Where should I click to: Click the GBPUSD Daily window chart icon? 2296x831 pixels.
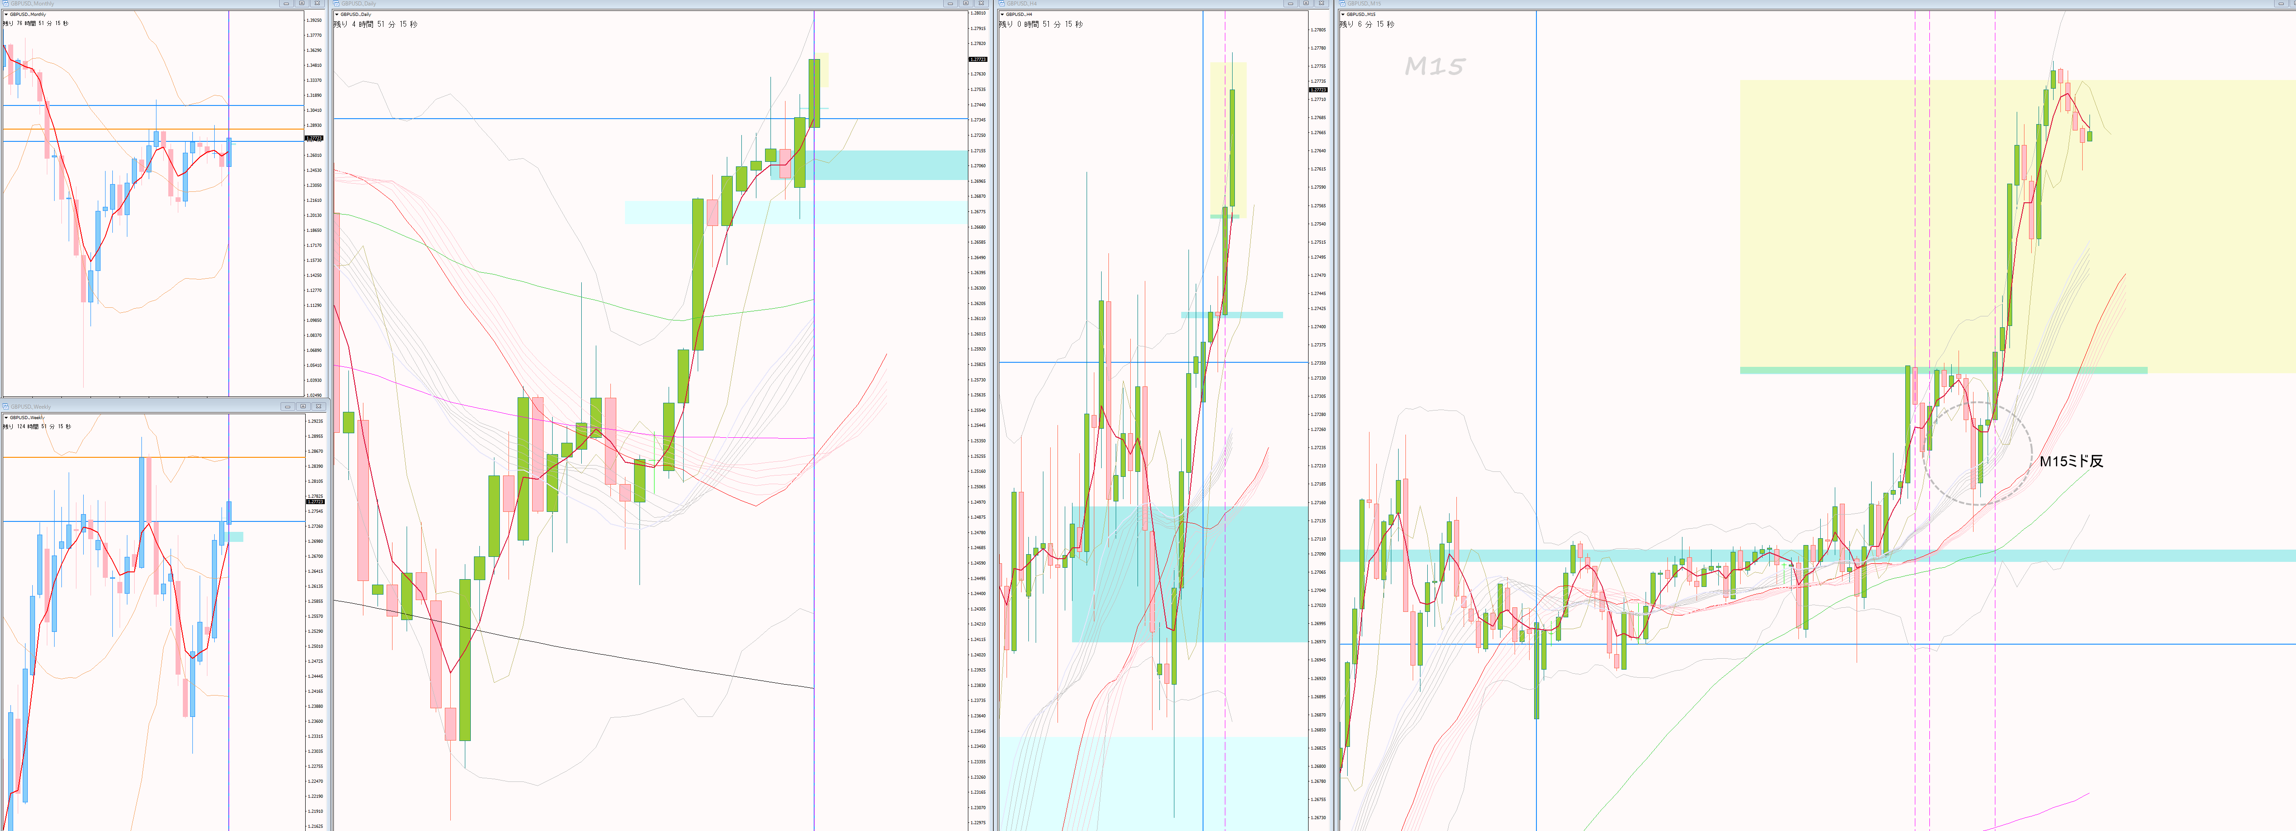[336, 4]
